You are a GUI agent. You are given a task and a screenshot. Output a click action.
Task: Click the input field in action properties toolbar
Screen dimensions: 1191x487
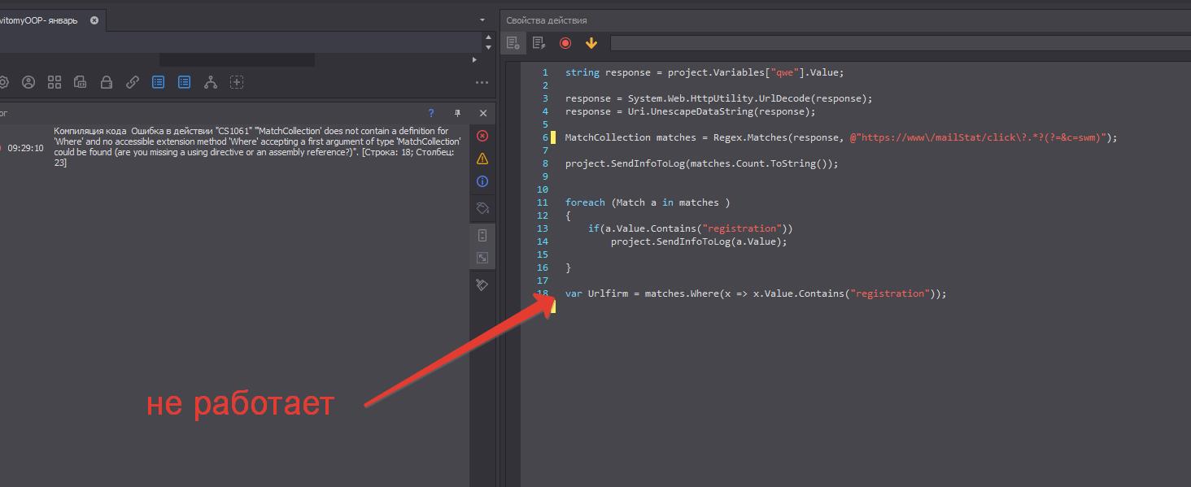895,43
